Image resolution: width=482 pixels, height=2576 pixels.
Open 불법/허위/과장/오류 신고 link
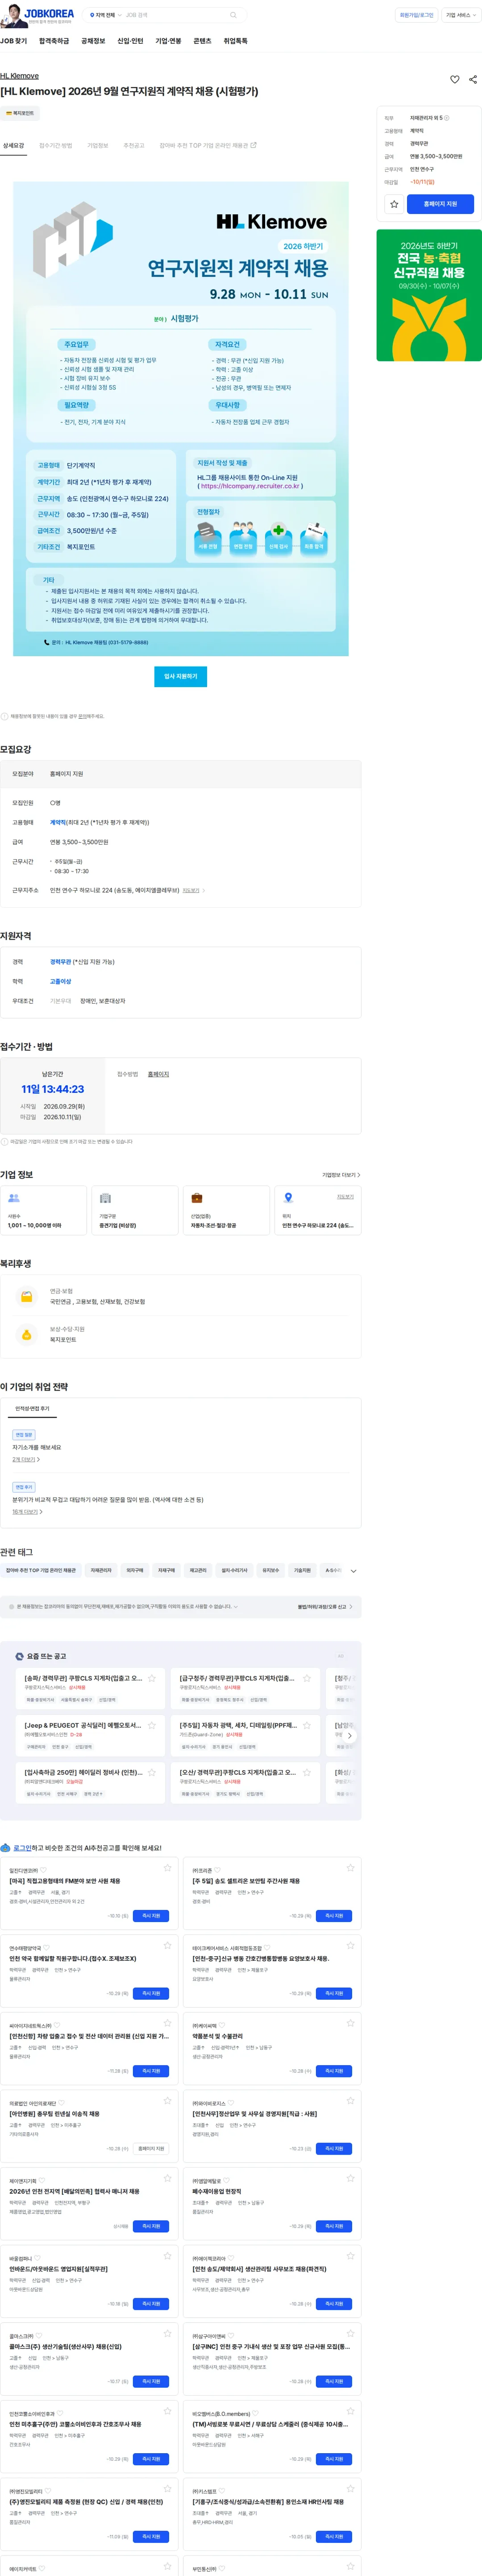[x=324, y=1607]
